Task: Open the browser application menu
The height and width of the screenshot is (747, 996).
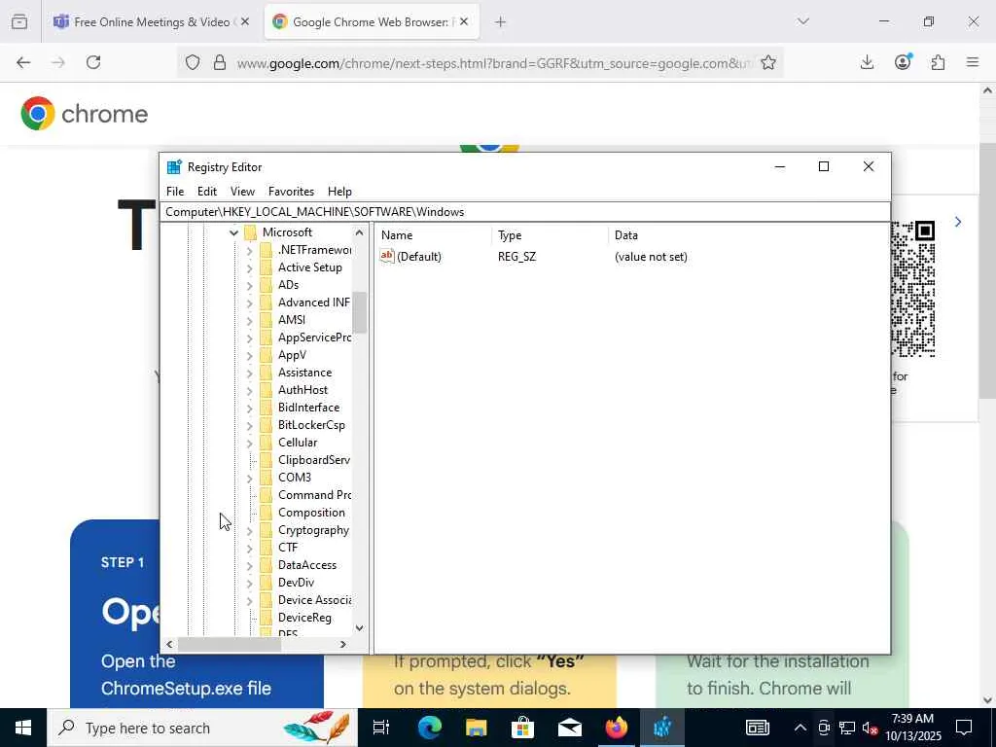Action: point(973,62)
